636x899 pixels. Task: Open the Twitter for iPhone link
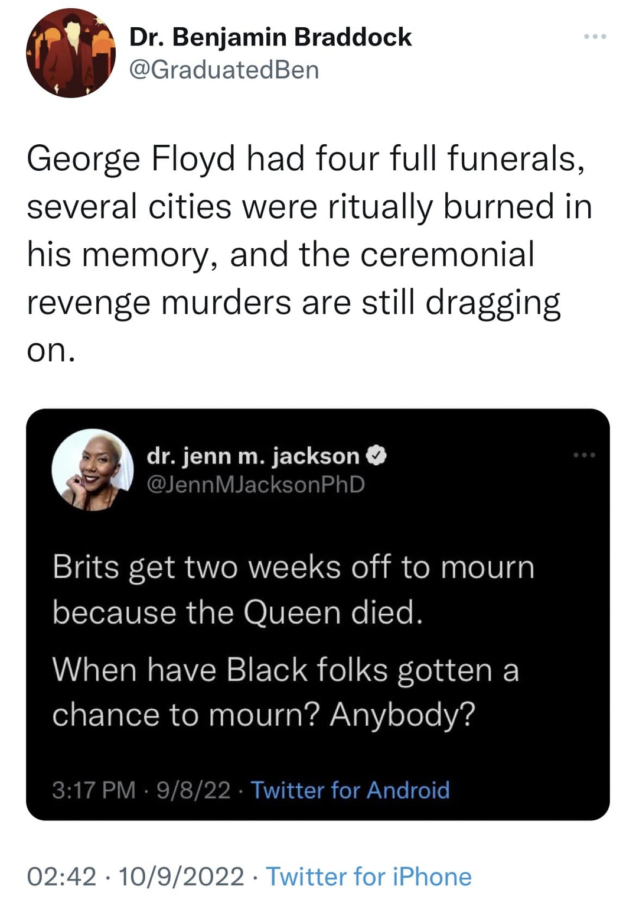[x=368, y=877]
